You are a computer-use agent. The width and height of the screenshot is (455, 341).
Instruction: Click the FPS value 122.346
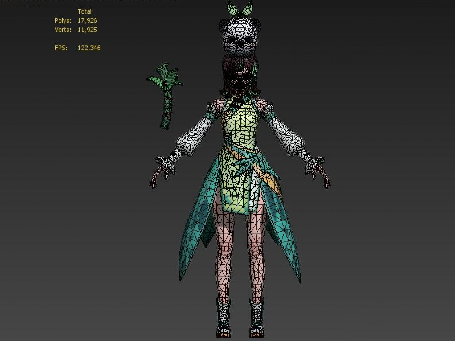pos(89,48)
